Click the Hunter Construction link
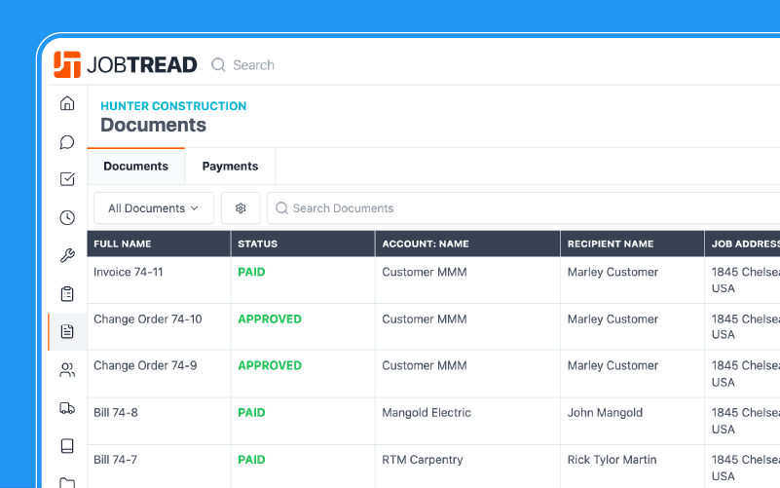The width and height of the screenshot is (780, 488). (173, 106)
